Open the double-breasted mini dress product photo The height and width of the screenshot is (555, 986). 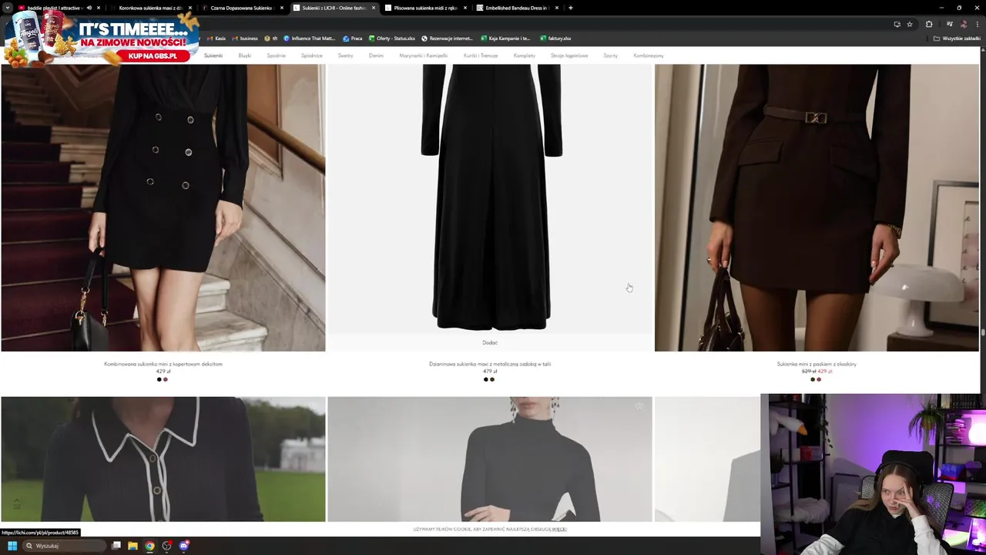pyautogui.click(x=163, y=207)
